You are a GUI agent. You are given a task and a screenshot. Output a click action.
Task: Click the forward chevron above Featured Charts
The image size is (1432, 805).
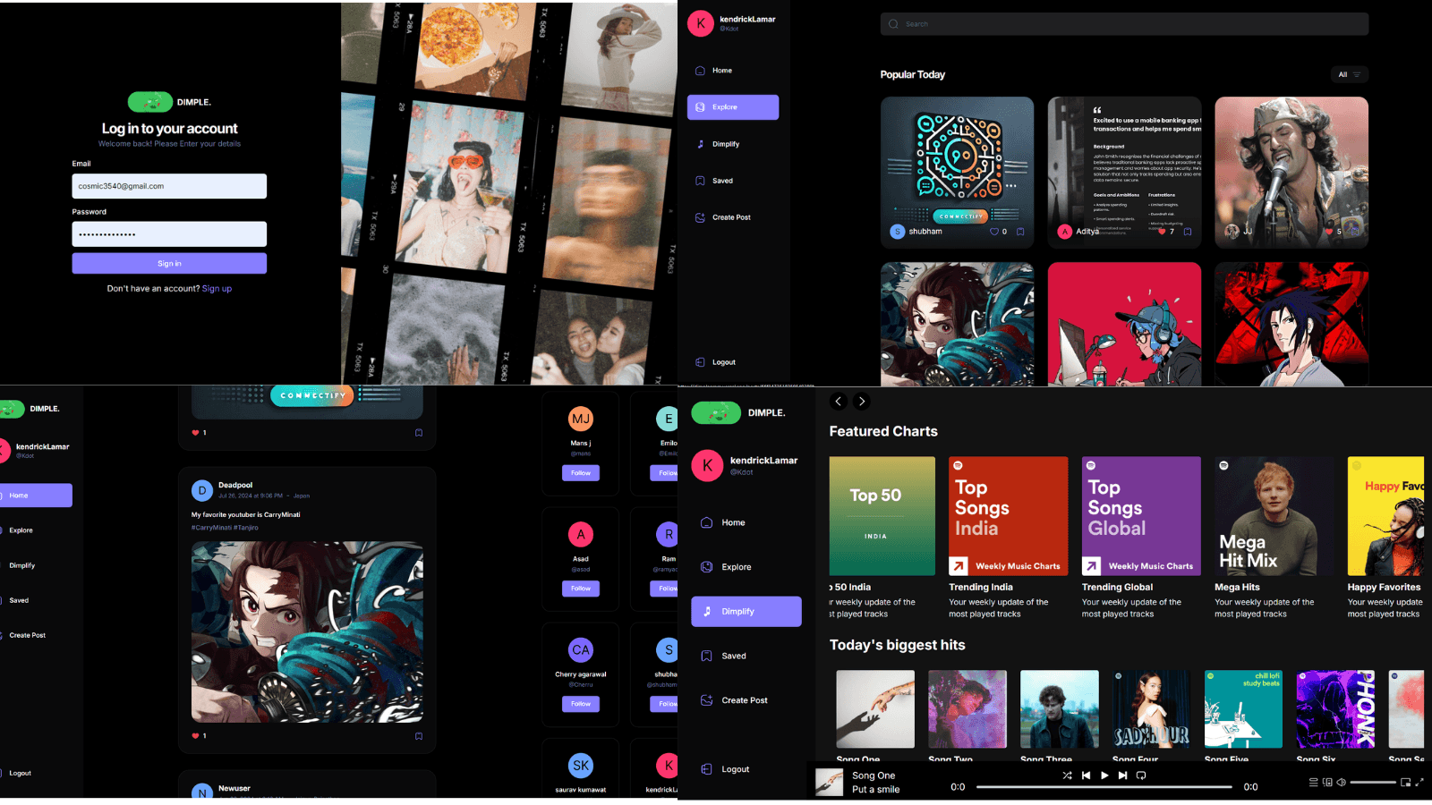click(862, 402)
